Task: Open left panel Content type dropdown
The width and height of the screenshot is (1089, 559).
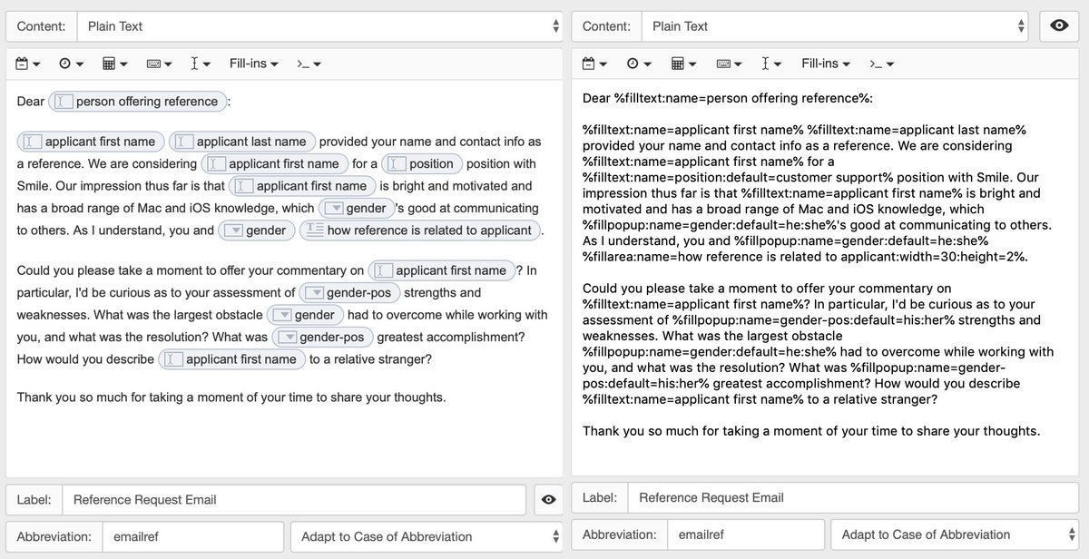Action: (319, 26)
